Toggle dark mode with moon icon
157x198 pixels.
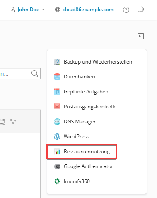point(141,10)
